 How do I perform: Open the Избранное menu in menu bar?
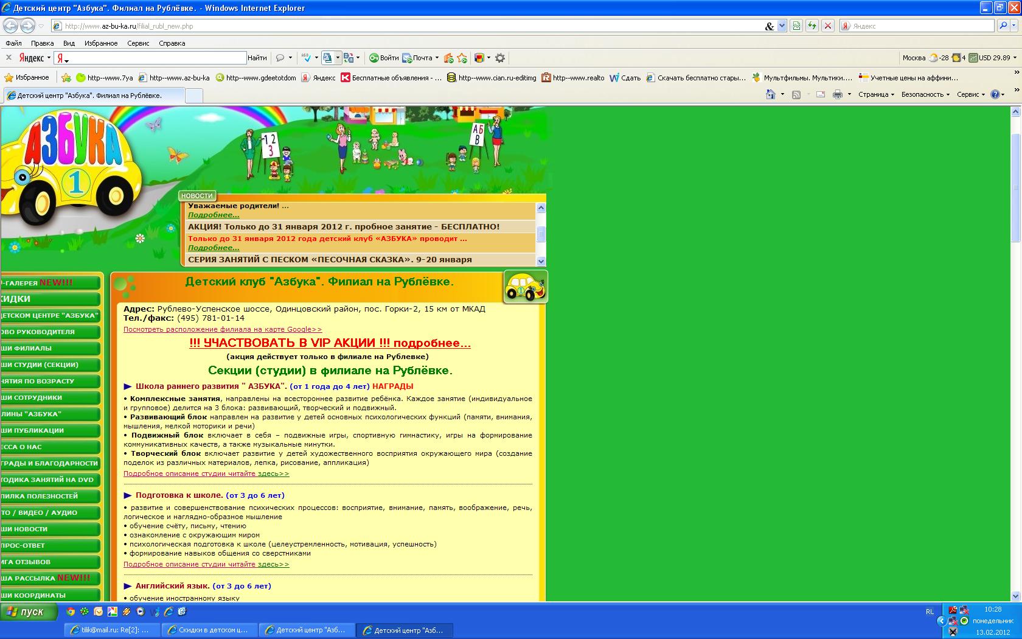(x=101, y=43)
